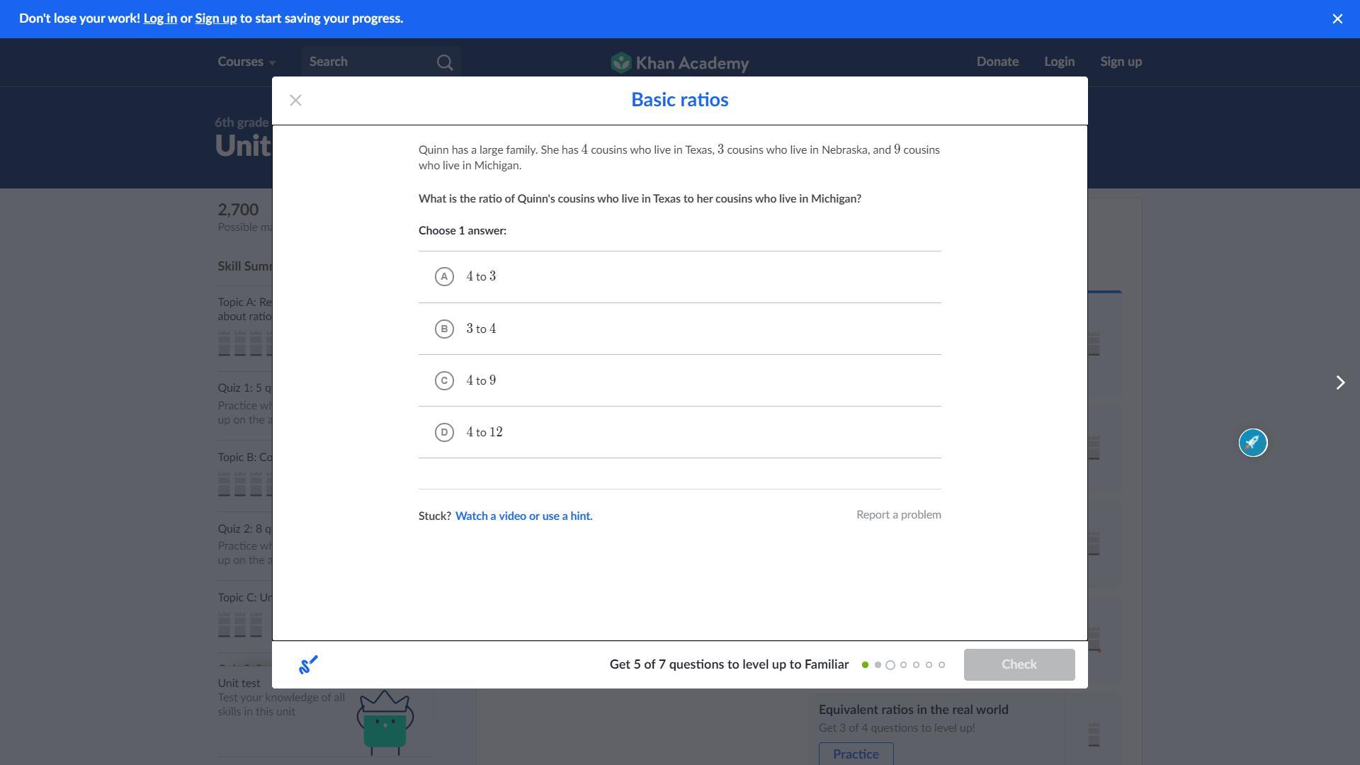Dismiss the blue login banner

click(1337, 19)
